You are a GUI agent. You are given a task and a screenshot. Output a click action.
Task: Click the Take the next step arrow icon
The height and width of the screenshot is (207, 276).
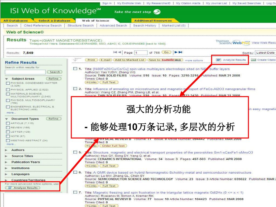157,12
